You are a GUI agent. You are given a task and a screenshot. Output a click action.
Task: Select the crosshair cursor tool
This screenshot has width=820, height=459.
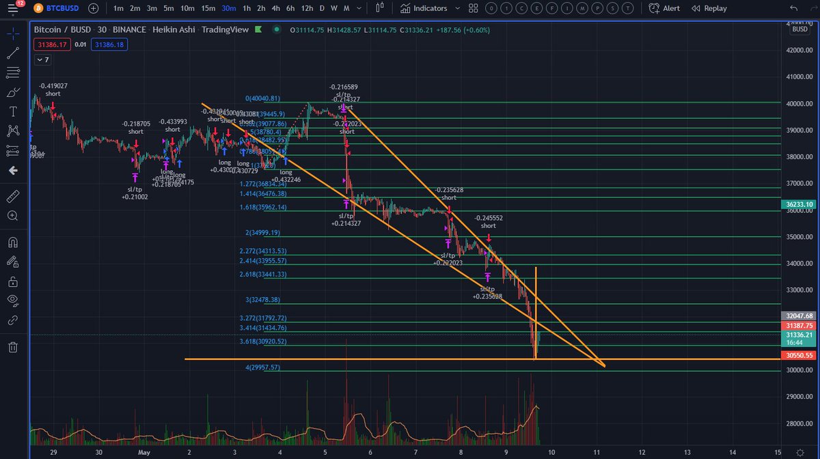point(13,32)
